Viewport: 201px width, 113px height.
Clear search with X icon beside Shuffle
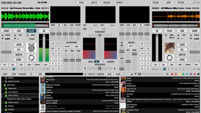click(x=85, y=74)
